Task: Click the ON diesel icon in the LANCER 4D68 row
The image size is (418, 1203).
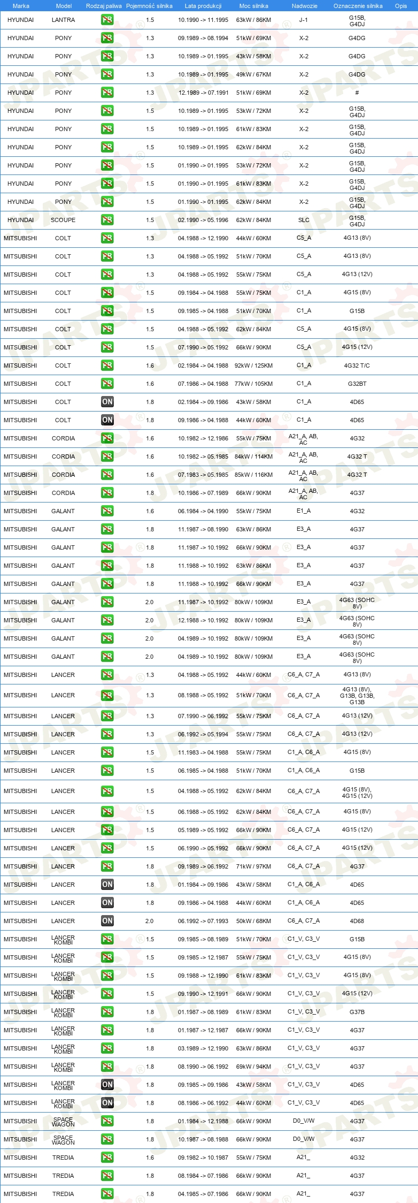Action: [x=107, y=921]
